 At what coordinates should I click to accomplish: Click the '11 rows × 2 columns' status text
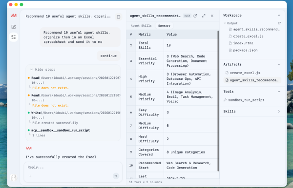(146, 182)
